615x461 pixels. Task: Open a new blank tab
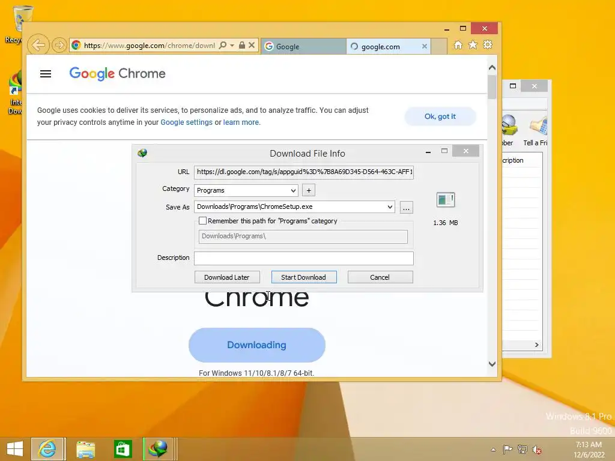[439, 46]
